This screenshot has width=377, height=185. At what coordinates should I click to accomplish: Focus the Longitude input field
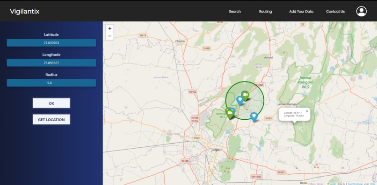(x=51, y=63)
